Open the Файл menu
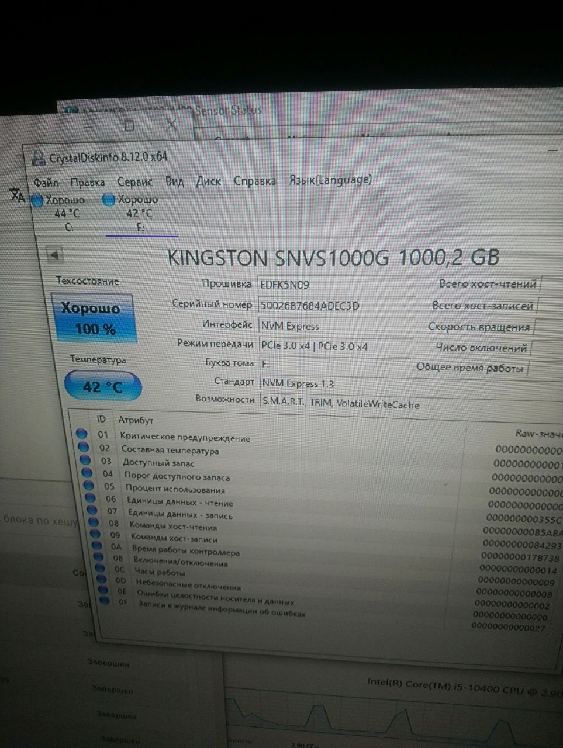 (x=46, y=182)
